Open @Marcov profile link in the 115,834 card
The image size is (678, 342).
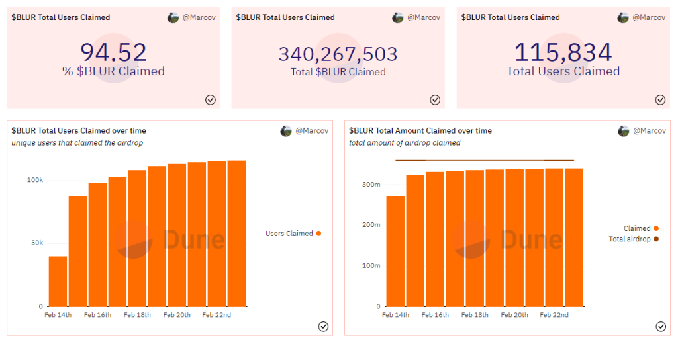tap(649, 17)
